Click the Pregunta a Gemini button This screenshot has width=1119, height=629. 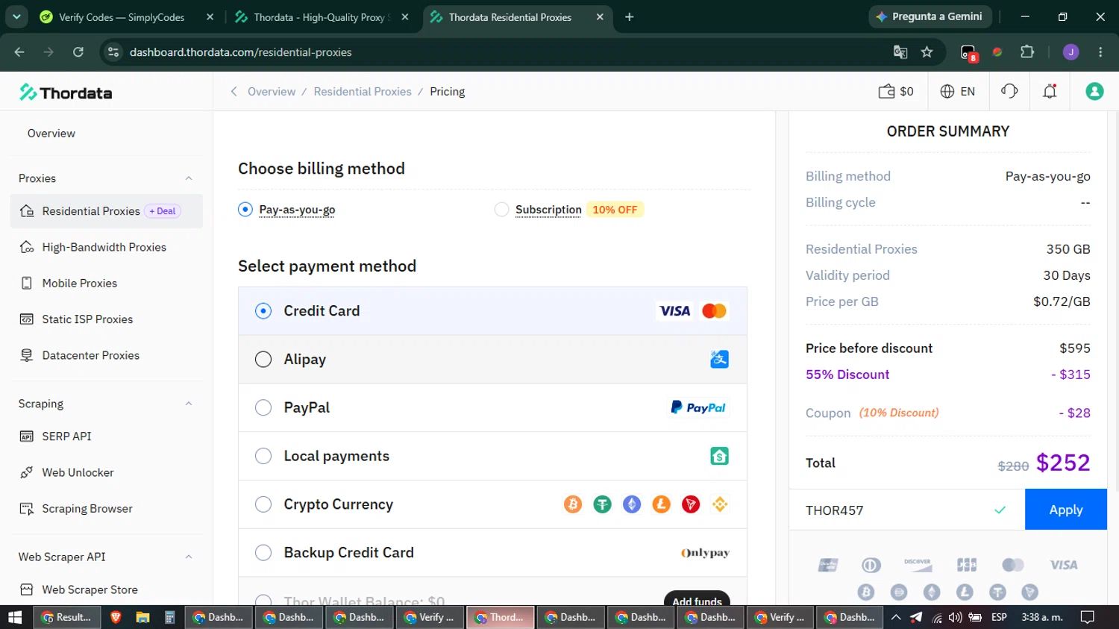tap(930, 16)
